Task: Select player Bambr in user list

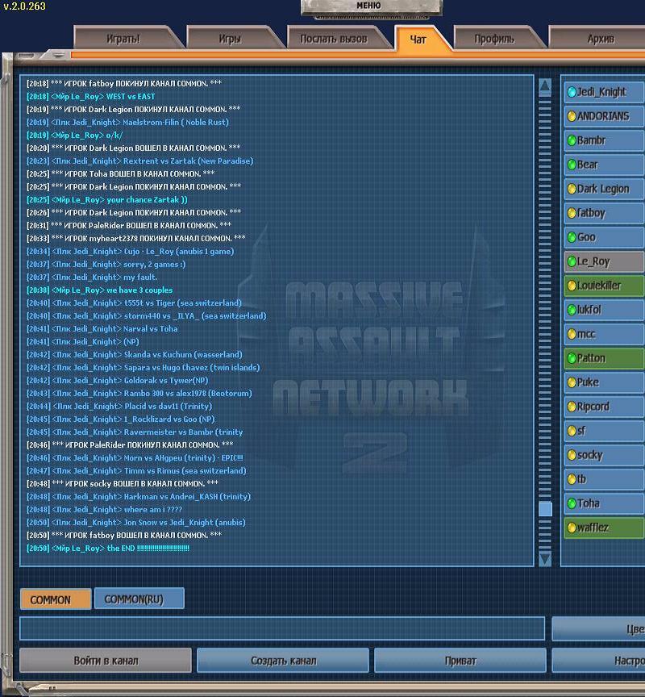Action: pos(604,140)
